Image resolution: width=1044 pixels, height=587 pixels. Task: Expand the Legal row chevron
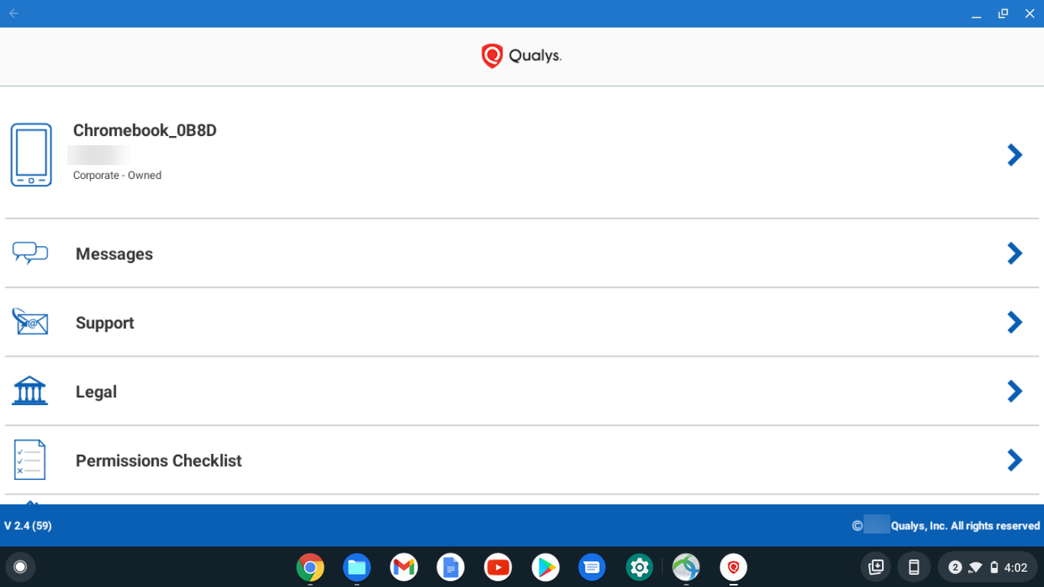pos(1015,391)
